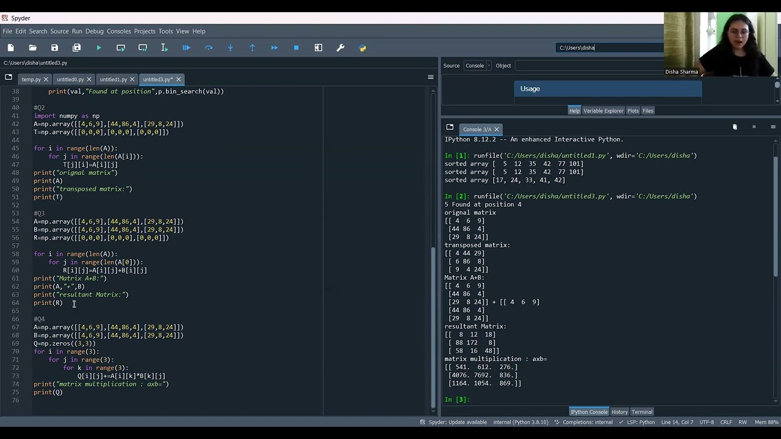
Task: Toggle maximize current pane icon
Action: [319, 48]
